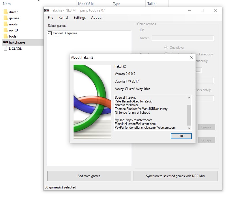Sort by the Type column header
Image resolution: width=227 pixels, height=200 pixels.
tap(117, 4)
